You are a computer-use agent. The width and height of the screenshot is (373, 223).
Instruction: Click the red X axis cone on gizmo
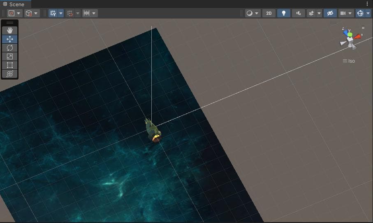coord(357,37)
